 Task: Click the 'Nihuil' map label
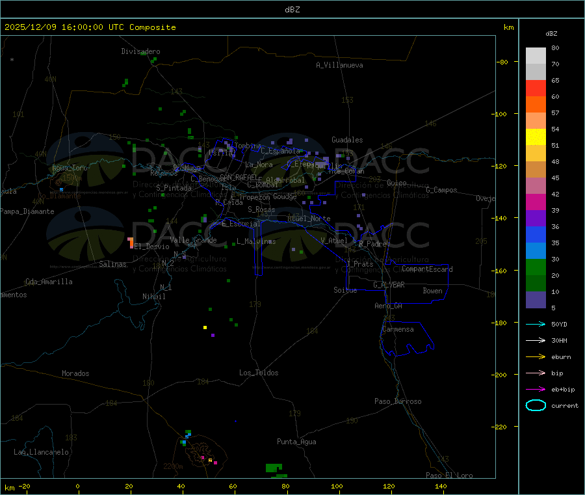[154, 297]
